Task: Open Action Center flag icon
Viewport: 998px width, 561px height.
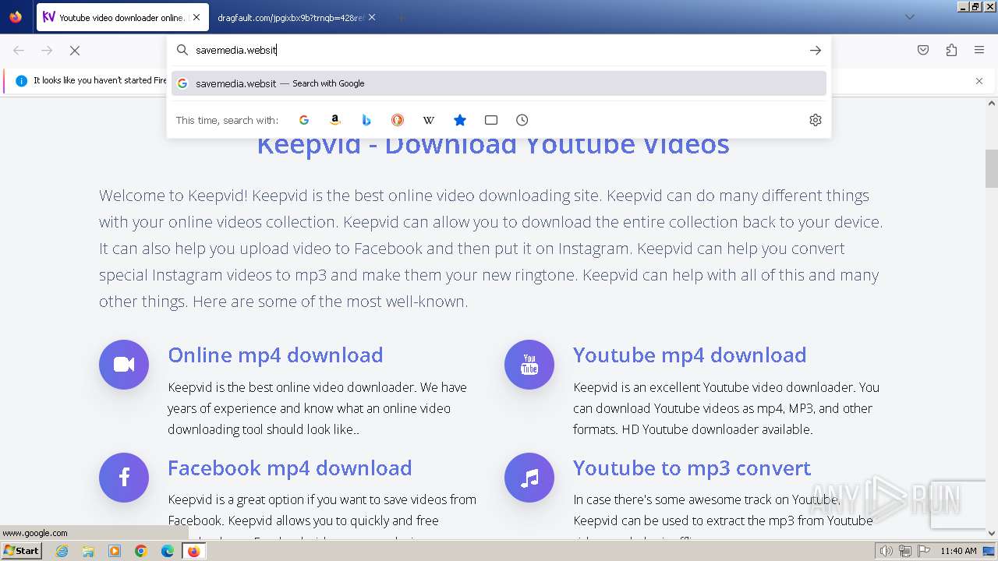Action: (x=923, y=551)
